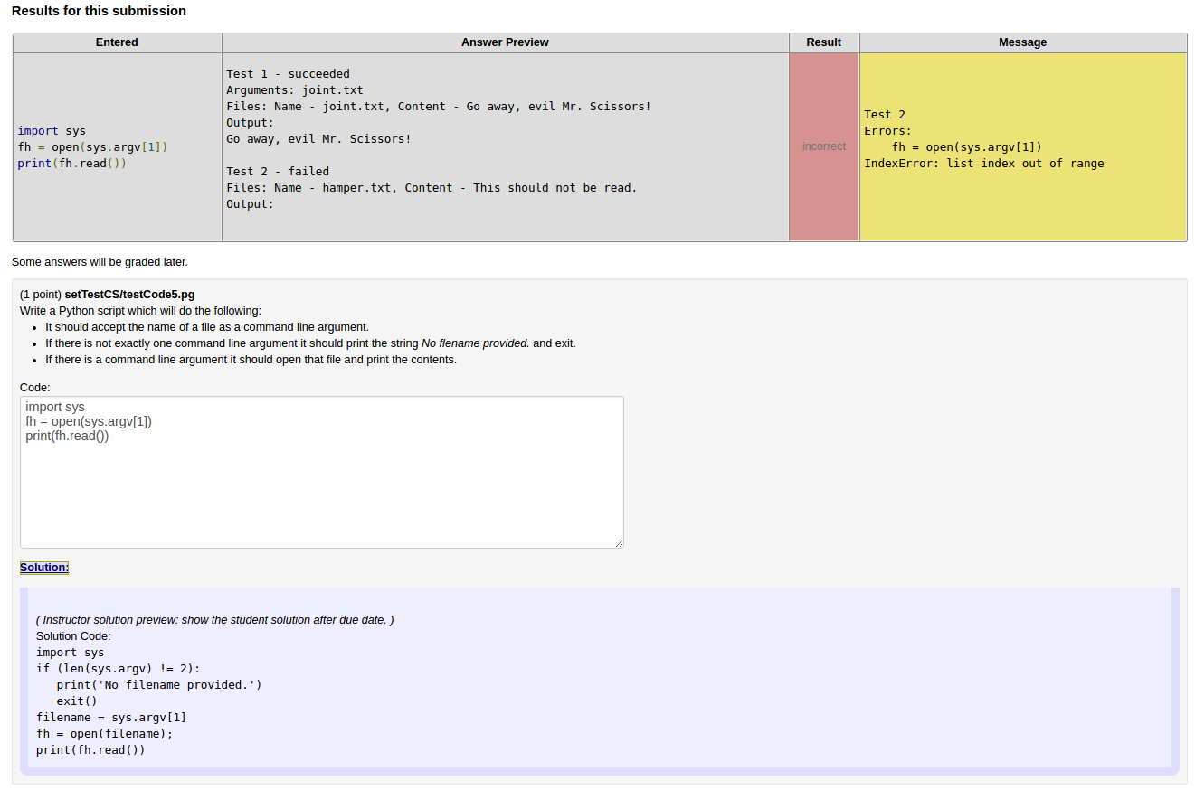Screen dimensions: 1195x790
Task: Click the IndexError message line
Action: click(982, 163)
